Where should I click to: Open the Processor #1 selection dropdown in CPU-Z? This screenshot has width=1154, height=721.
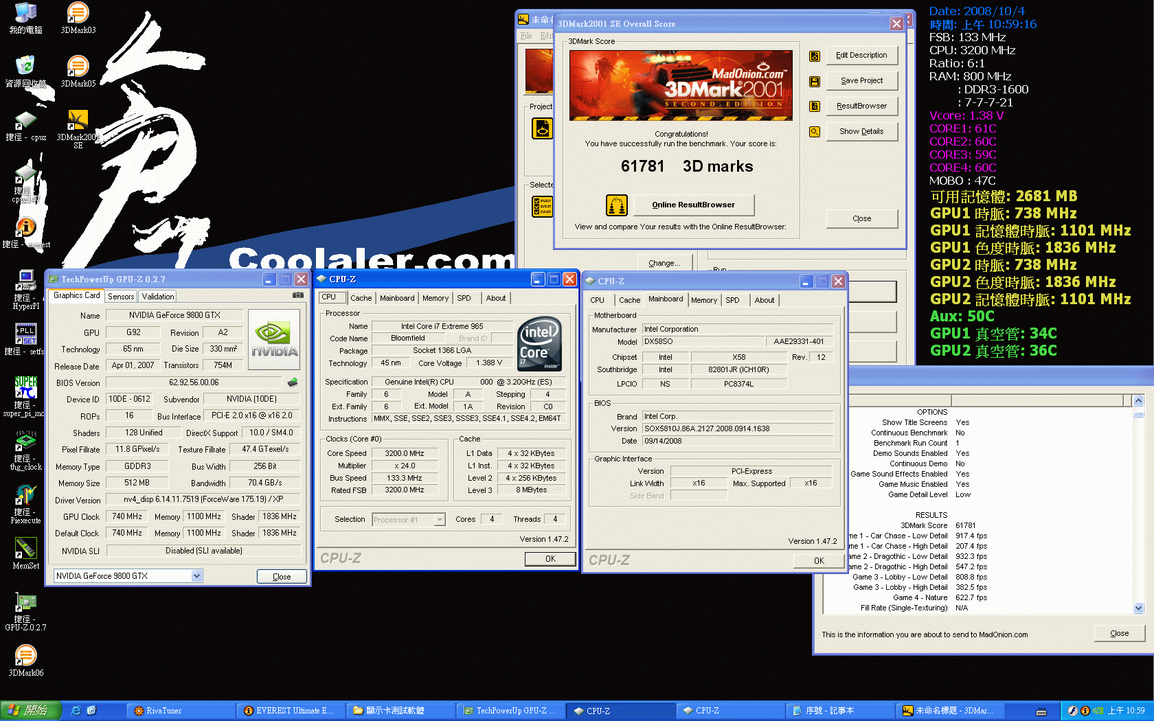click(440, 520)
